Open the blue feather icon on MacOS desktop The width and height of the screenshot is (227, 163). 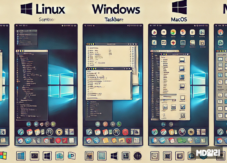[x=154, y=43]
